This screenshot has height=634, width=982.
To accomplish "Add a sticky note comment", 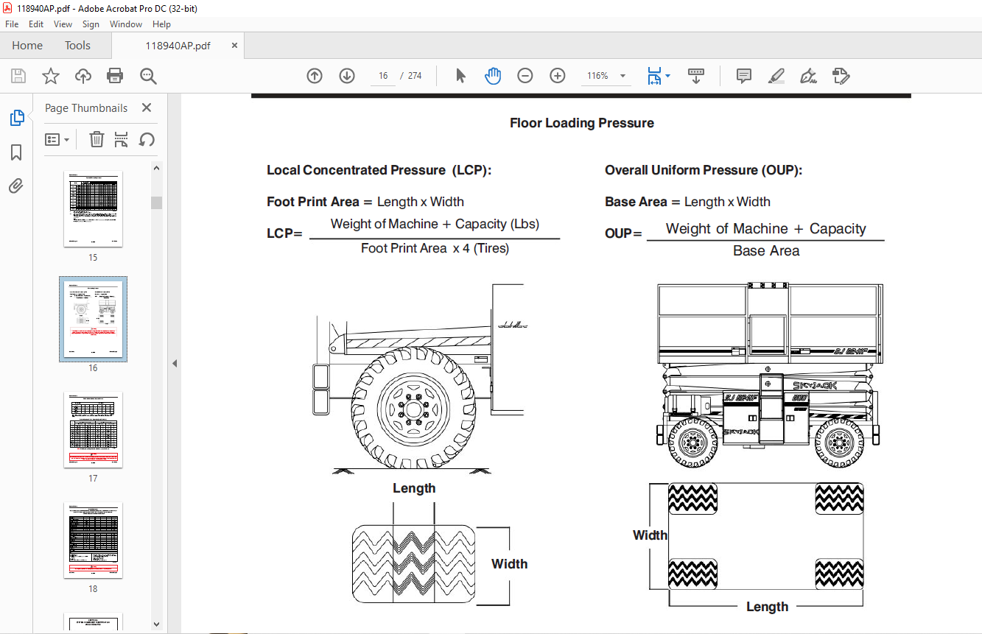I will click(744, 76).
